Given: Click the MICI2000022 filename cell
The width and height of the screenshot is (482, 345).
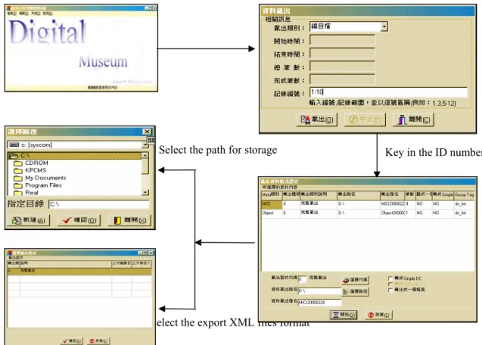Looking at the screenshot, I should click(393, 204).
